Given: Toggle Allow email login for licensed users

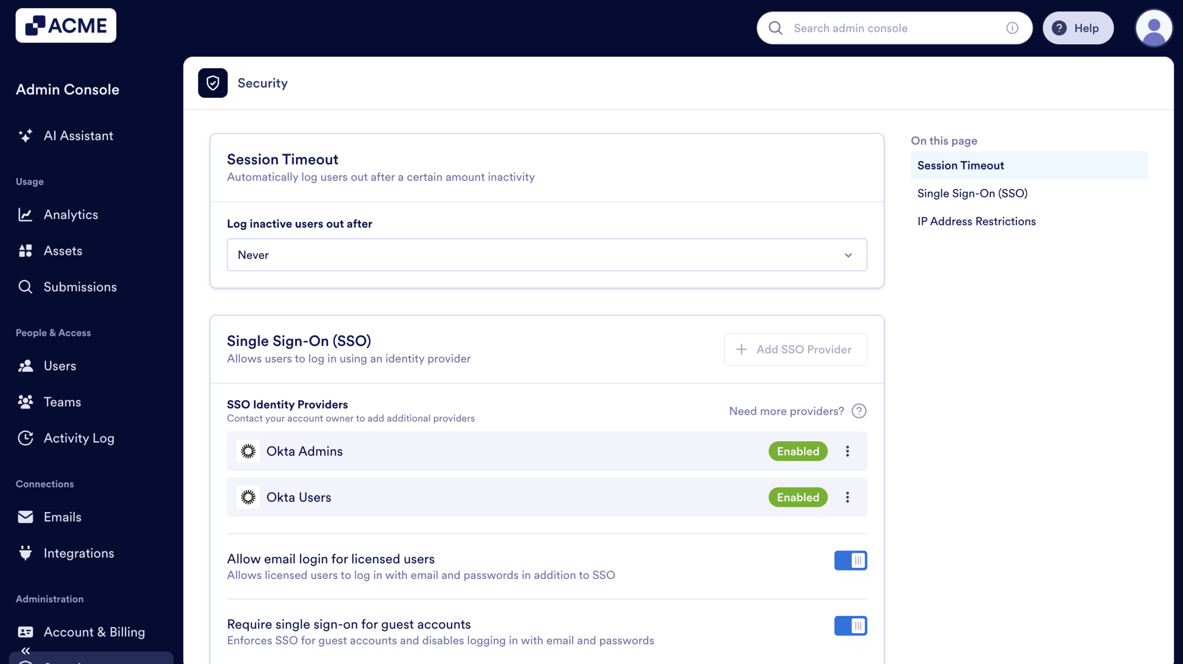Looking at the screenshot, I should point(850,560).
